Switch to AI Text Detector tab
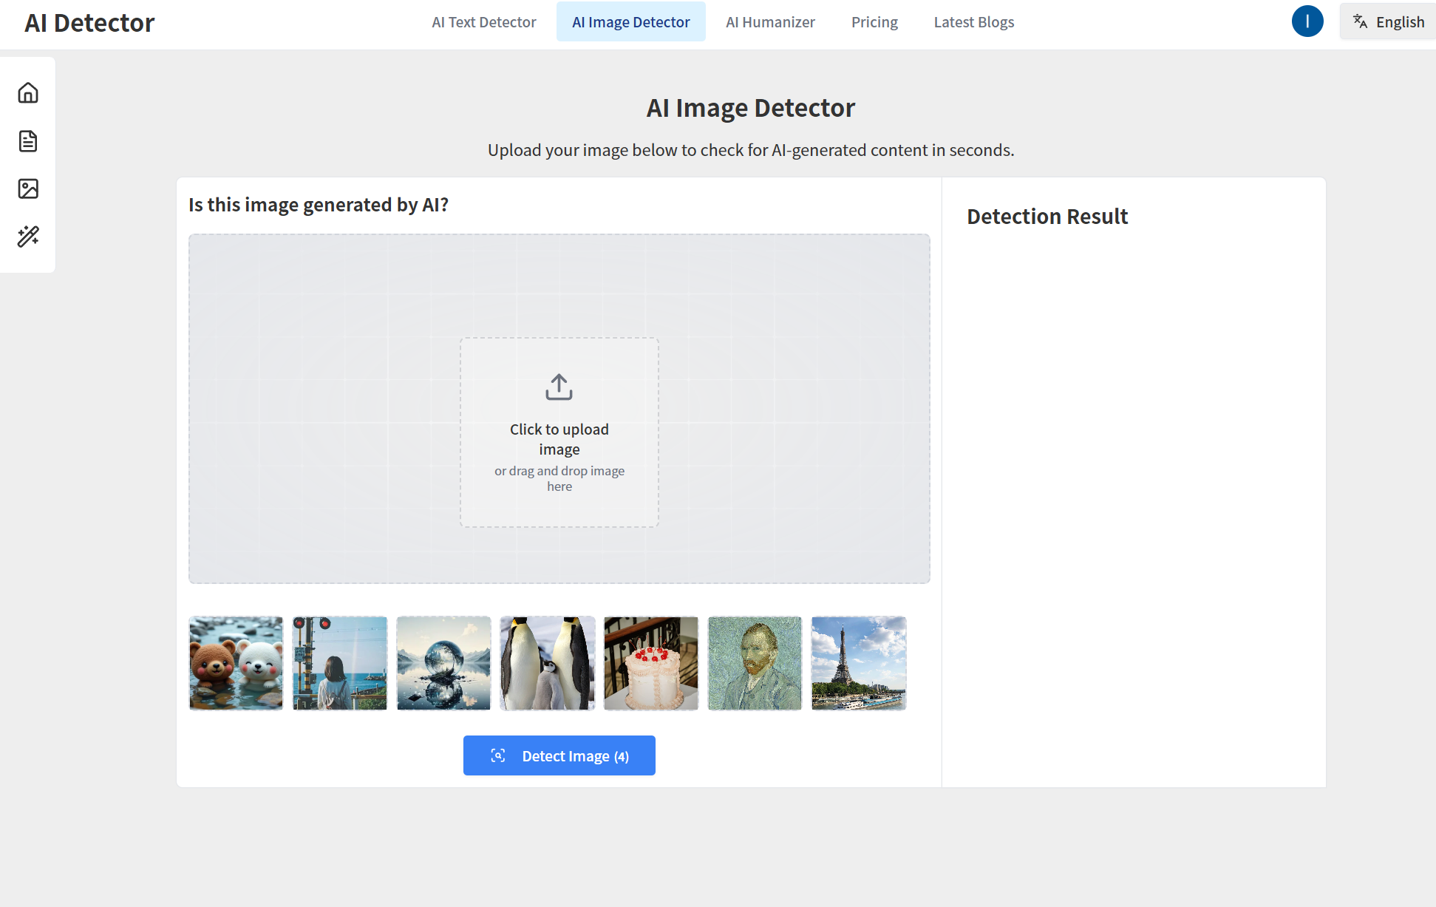 [x=483, y=22]
